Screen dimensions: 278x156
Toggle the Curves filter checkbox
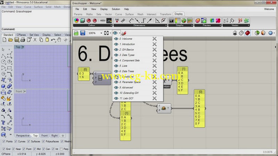click(16, 141)
